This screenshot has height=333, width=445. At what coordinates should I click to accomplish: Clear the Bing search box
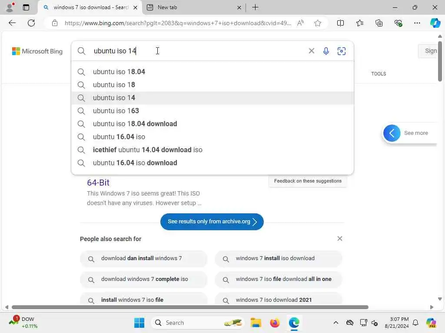point(311,51)
